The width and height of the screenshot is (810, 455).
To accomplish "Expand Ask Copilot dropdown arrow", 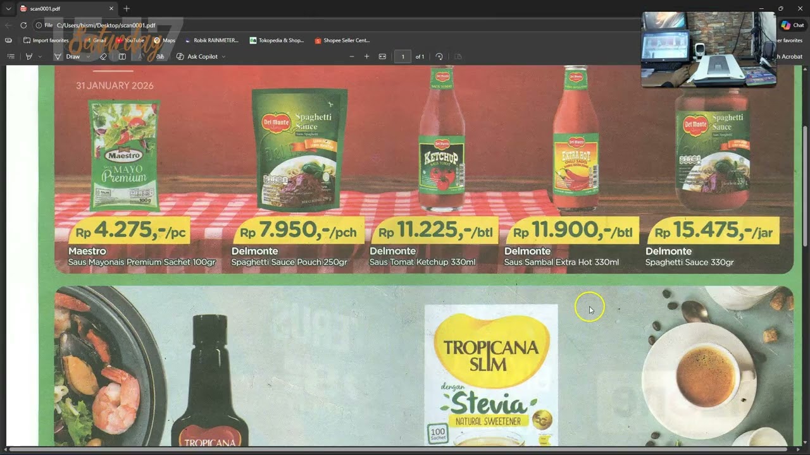I will click(x=223, y=57).
